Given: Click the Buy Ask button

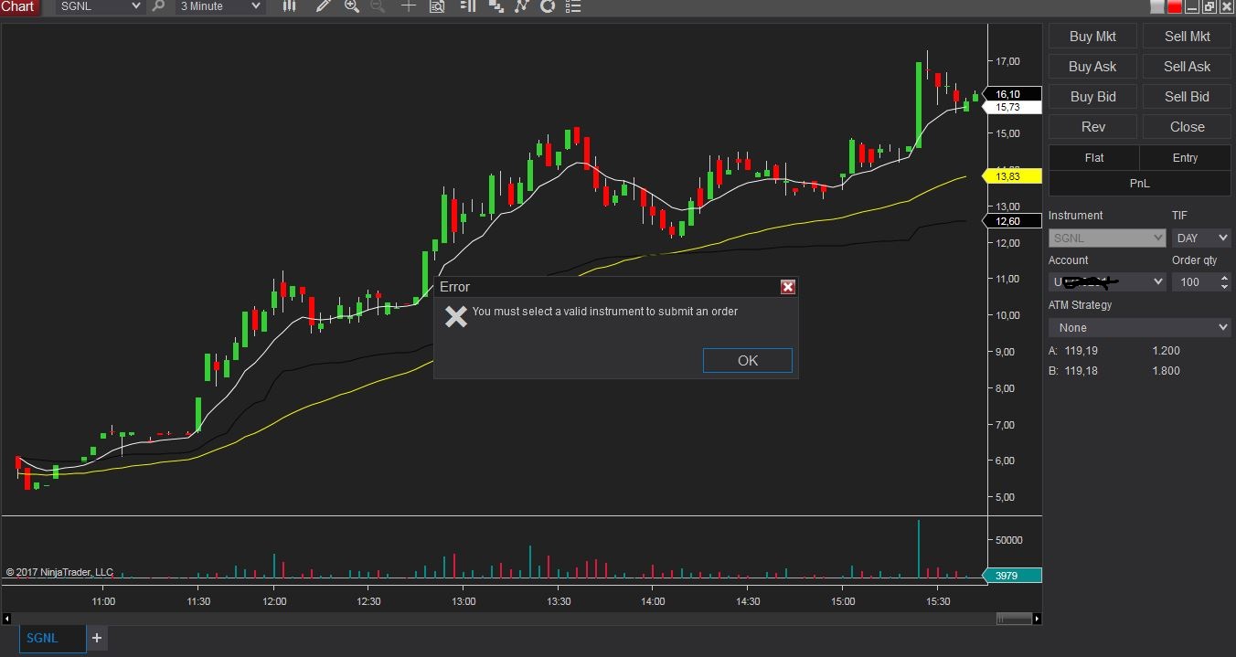Looking at the screenshot, I should pyautogui.click(x=1092, y=67).
